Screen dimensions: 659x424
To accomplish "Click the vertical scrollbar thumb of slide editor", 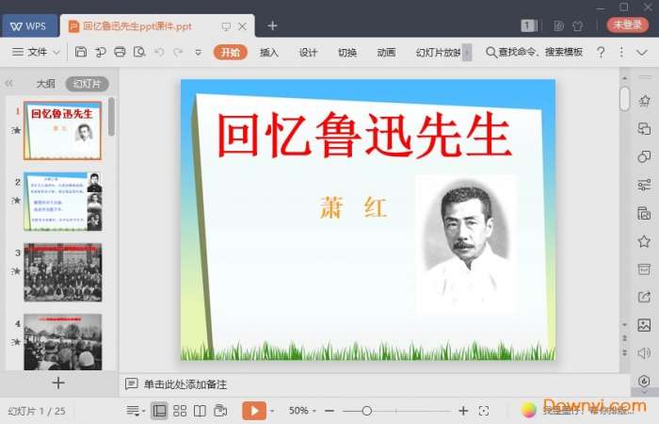I will tap(624, 99).
